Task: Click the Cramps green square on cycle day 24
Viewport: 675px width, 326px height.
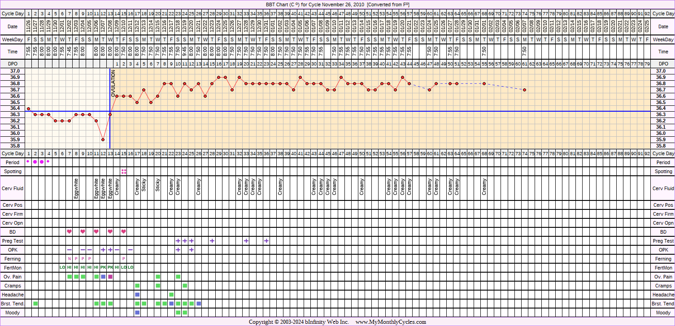Action: pos(185,286)
